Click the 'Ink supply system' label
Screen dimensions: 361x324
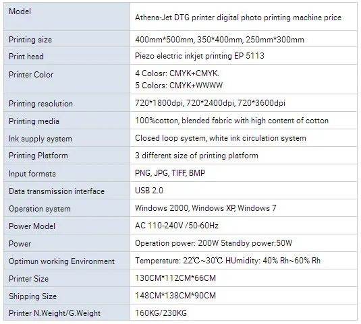[x=40, y=139]
